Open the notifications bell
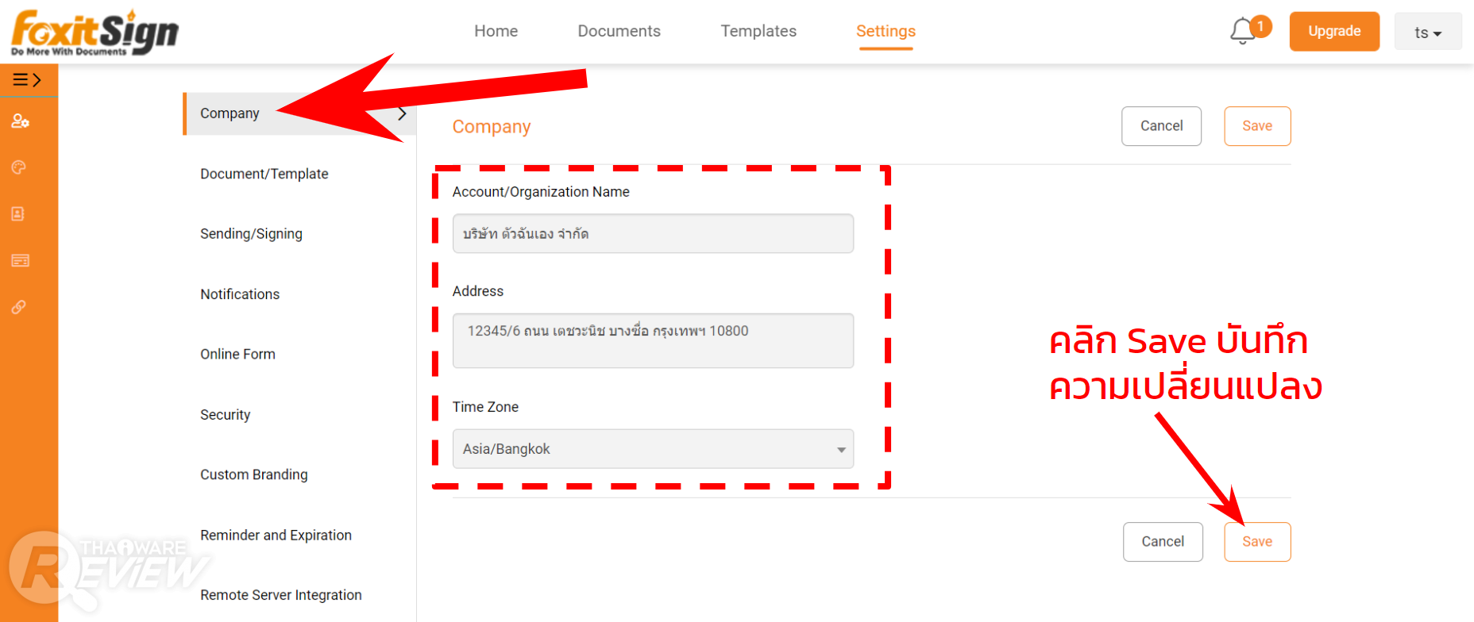This screenshot has width=1474, height=622. click(1244, 32)
